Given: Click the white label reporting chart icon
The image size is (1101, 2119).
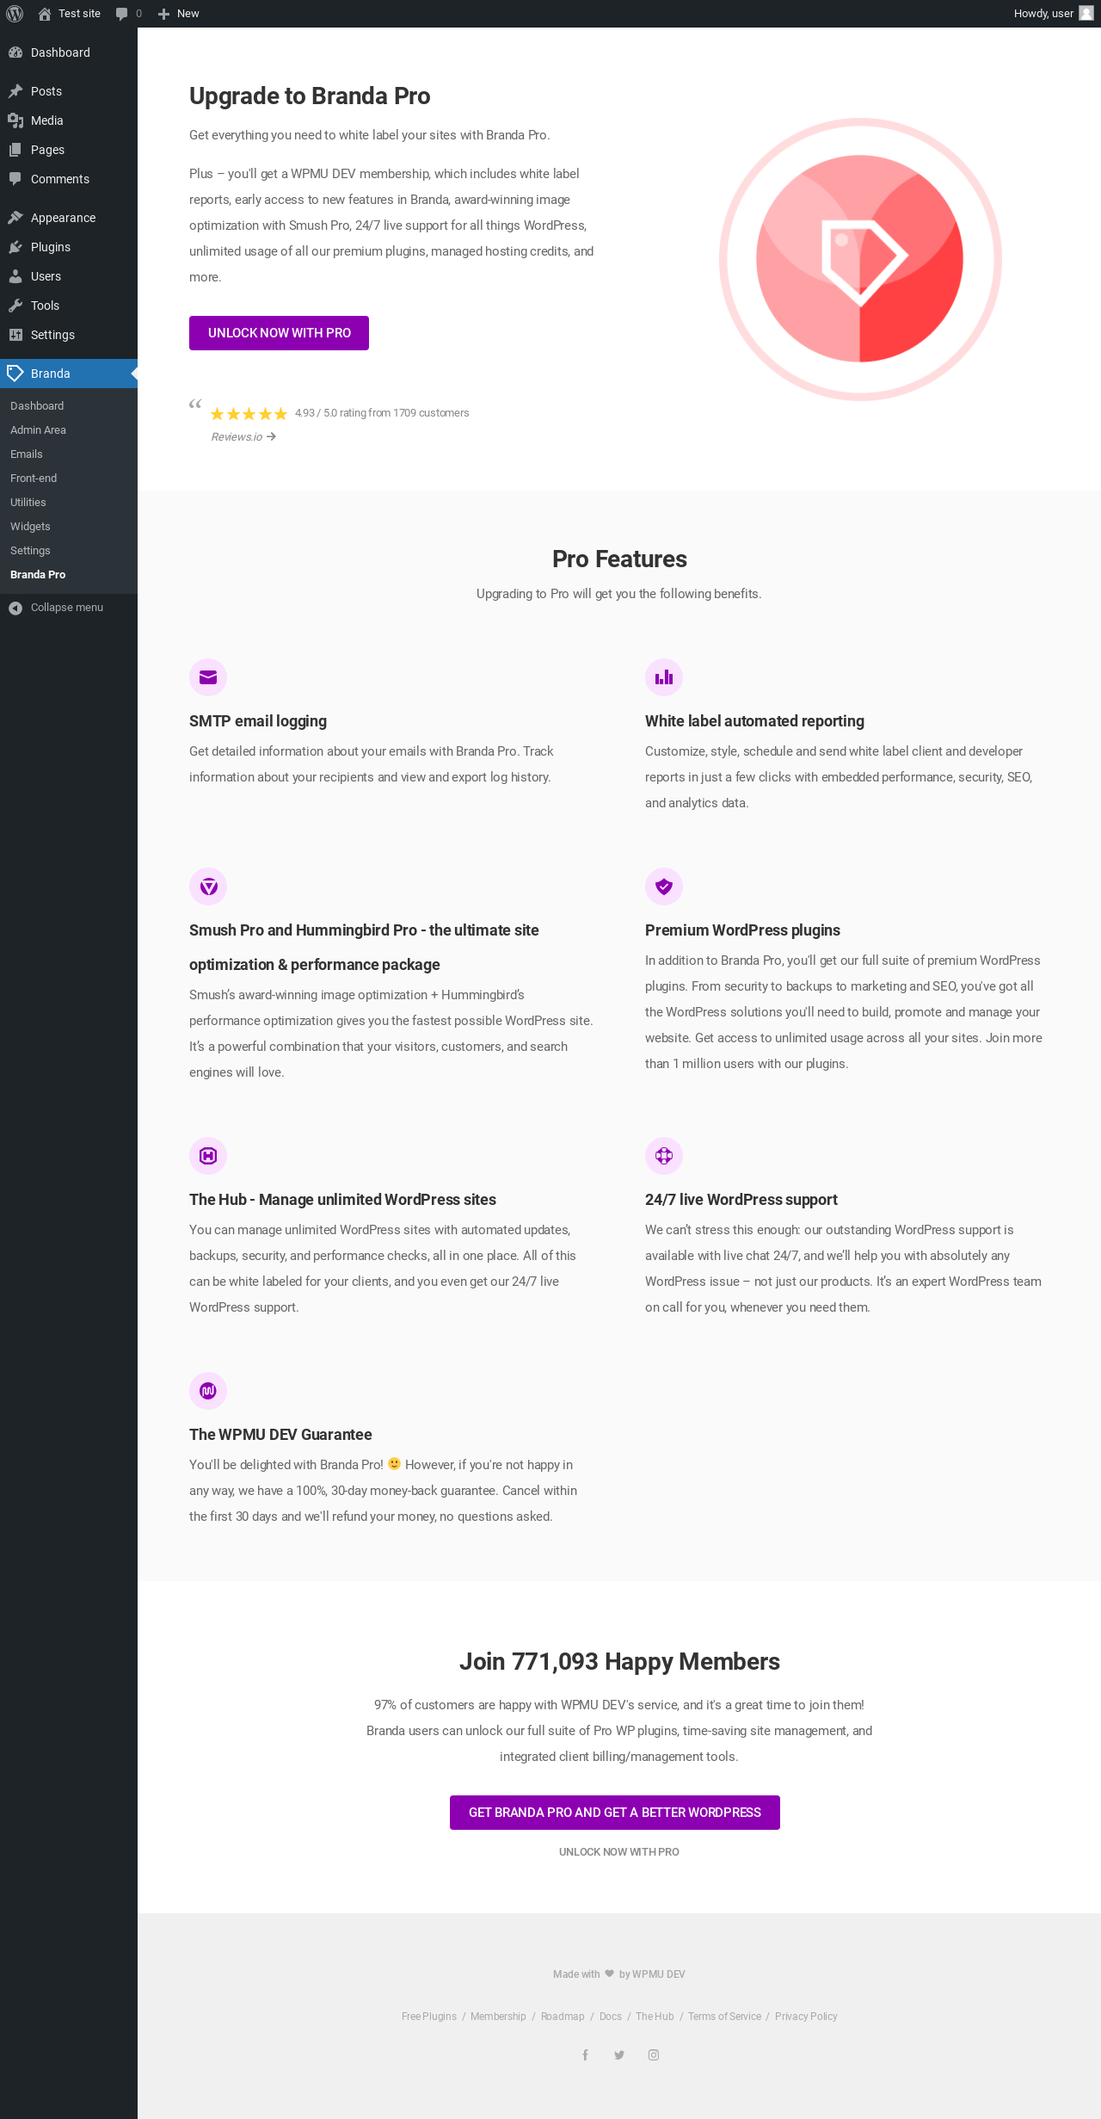Looking at the screenshot, I should tap(664, 677).
